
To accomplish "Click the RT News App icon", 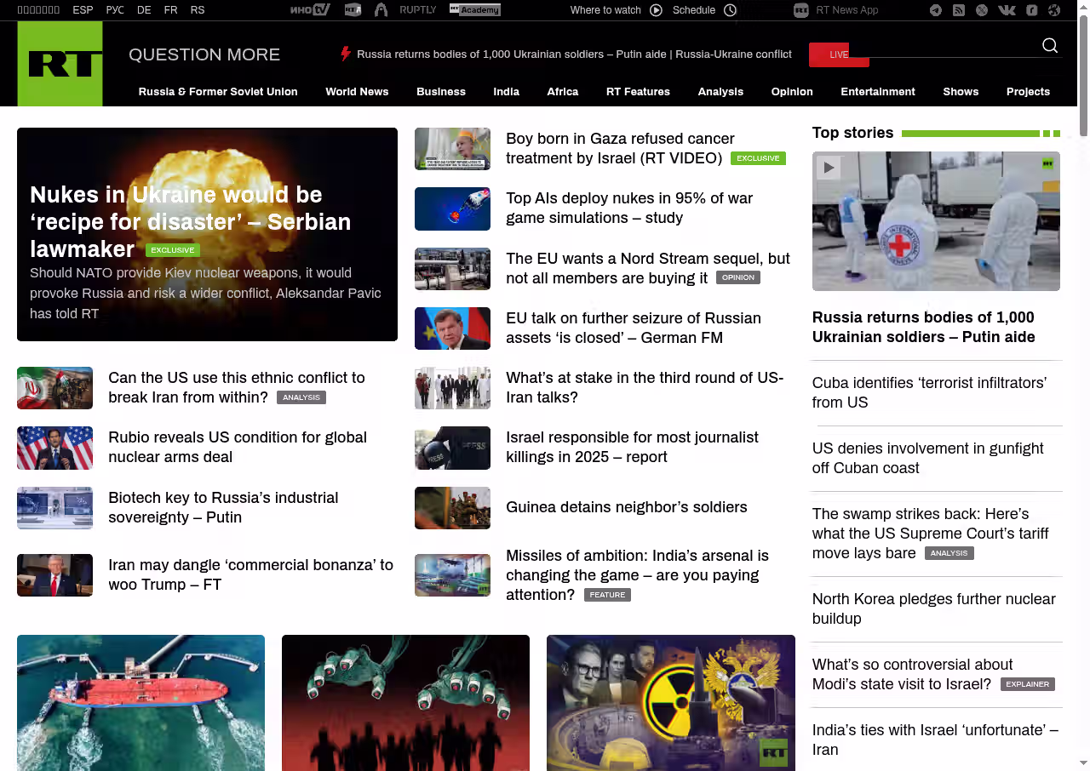I will (x=800, y=10).
